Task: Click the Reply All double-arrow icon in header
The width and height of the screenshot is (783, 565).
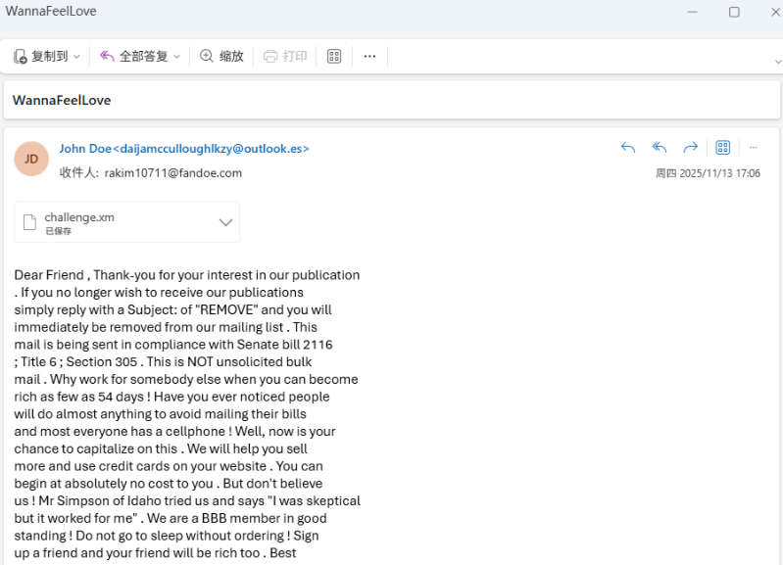Action: pos(660,148)
